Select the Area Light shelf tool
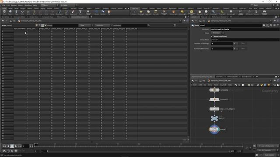280x157 pixels. pyautogui.click(x=156, y=12)
